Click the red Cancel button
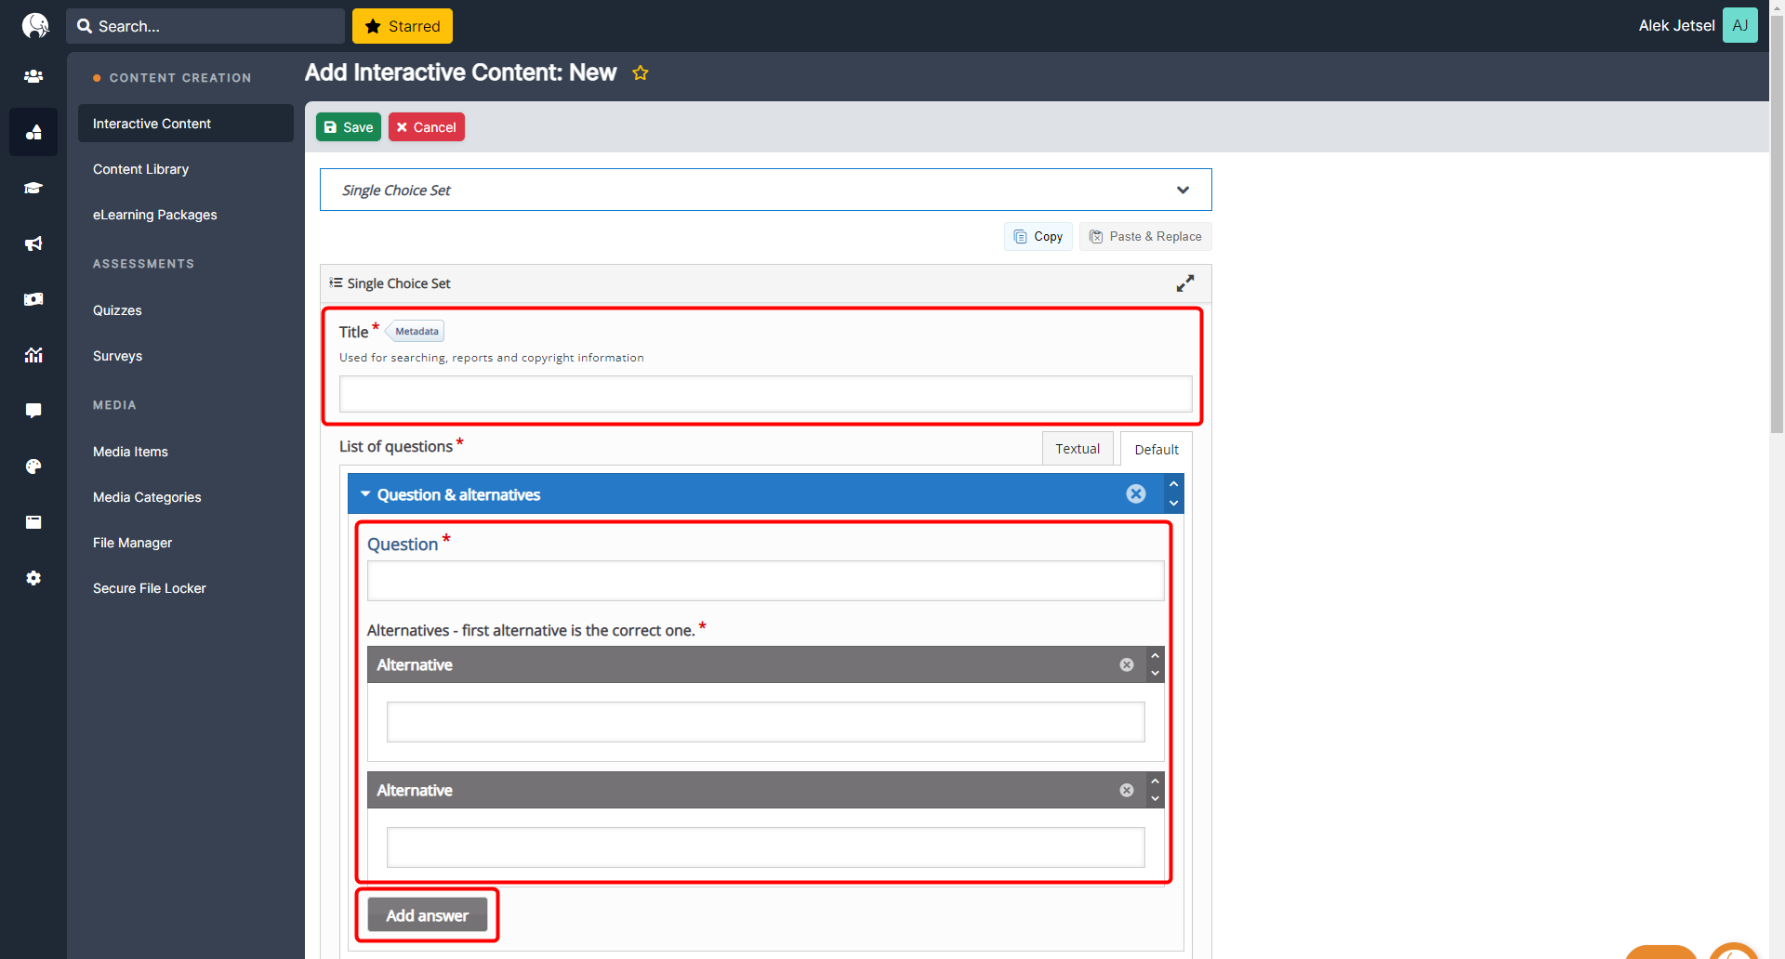Image resolution: width=1785 pixels, height=959 pixels. 426,126
